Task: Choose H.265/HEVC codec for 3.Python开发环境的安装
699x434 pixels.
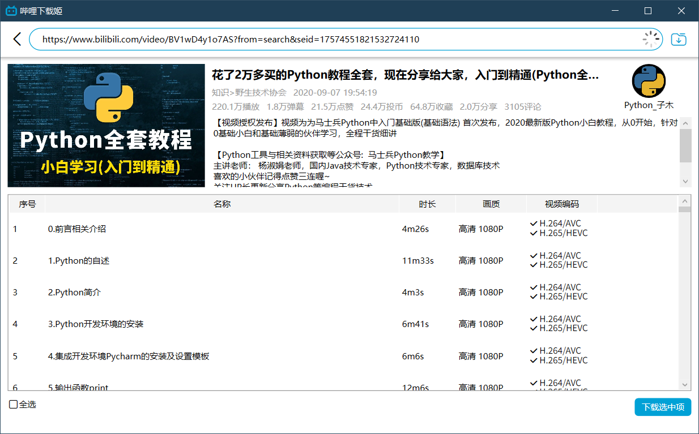Action: (559, 328)
